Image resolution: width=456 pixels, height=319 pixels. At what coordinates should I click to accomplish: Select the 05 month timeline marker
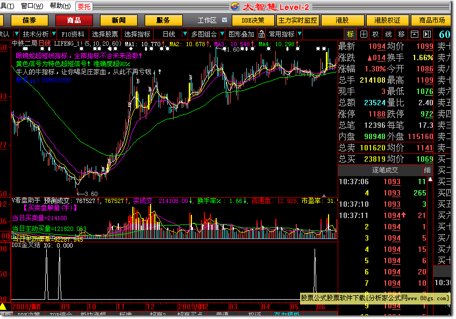pyautogui.click(x=295, y=307)
